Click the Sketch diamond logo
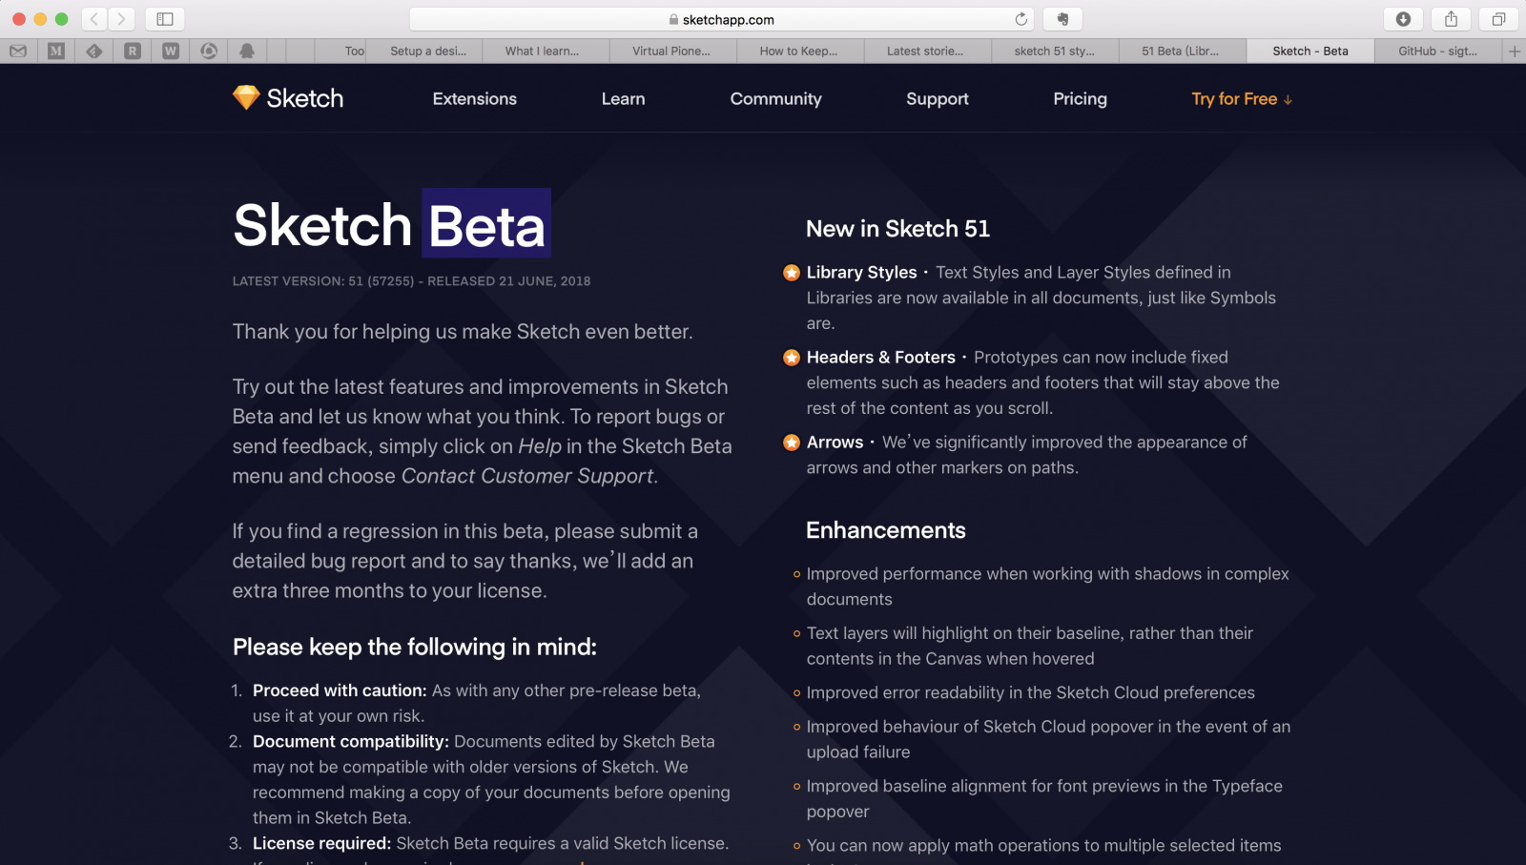The image size is (1526, 865). pos(246,97)
